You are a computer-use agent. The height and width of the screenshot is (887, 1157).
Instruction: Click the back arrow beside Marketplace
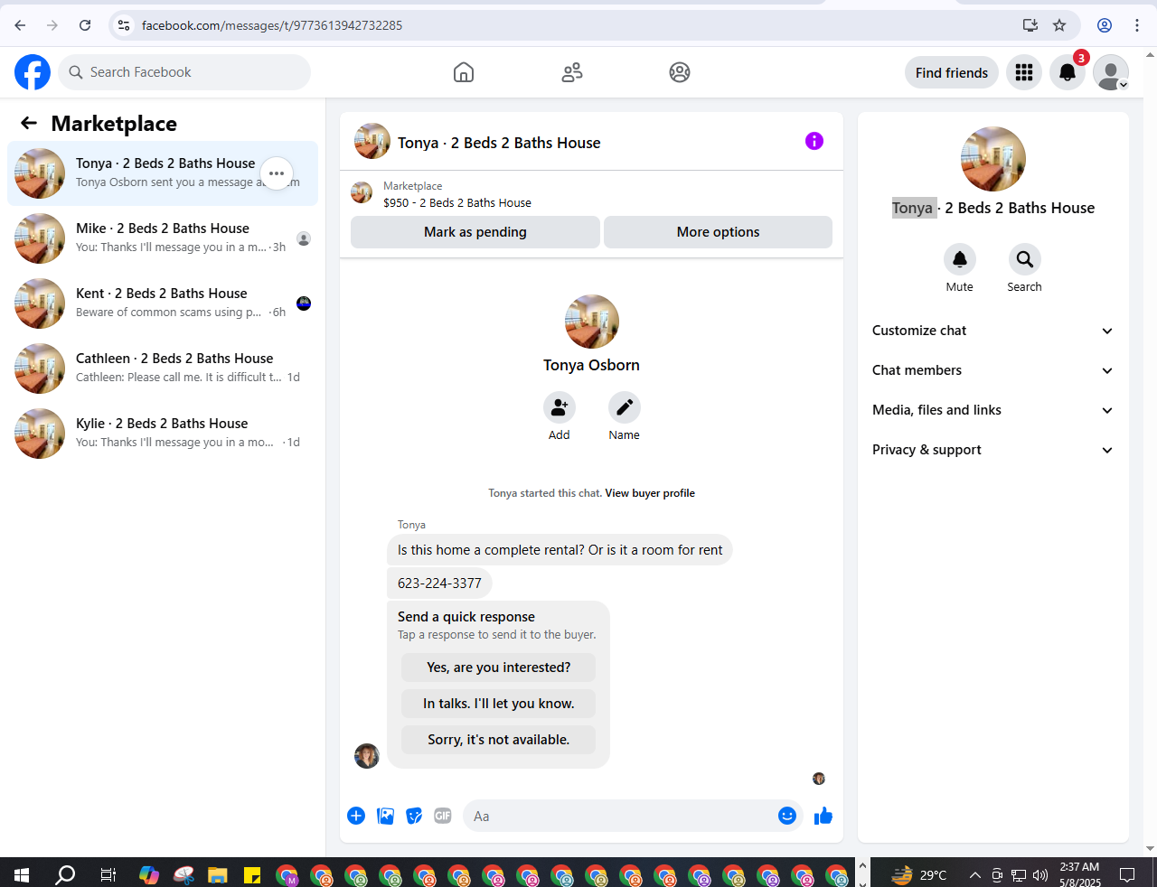point(29,123)
